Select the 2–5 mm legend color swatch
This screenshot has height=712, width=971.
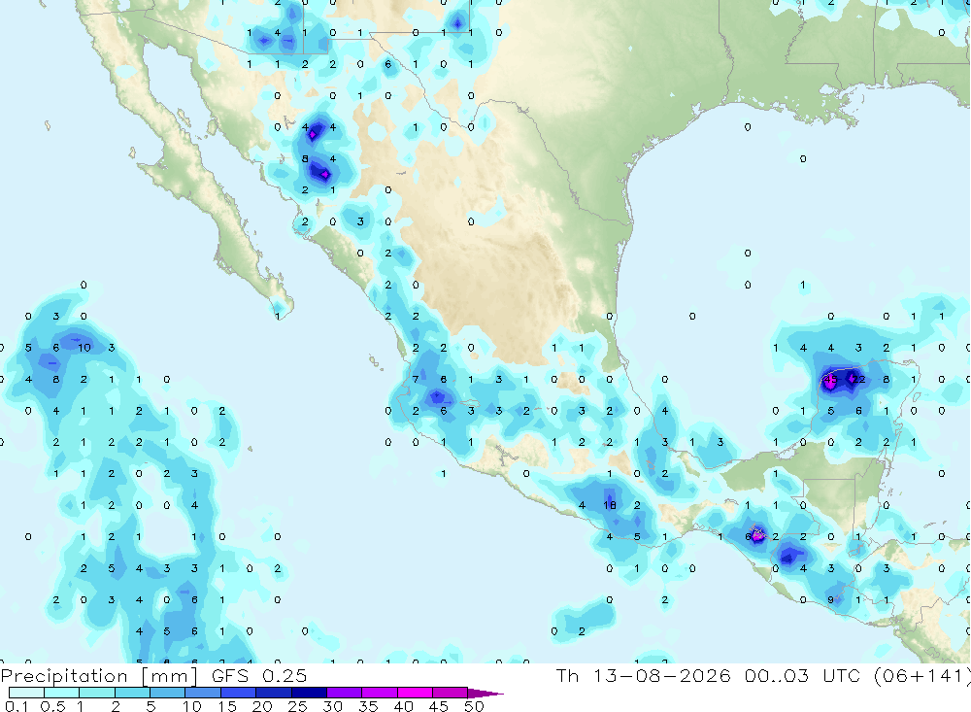[x=132, y=693]
